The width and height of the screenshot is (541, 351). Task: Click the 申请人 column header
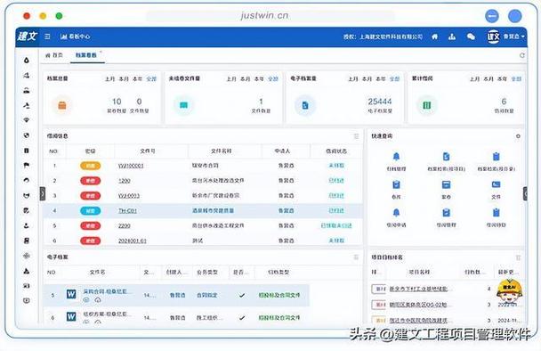[x=282, y=151]
